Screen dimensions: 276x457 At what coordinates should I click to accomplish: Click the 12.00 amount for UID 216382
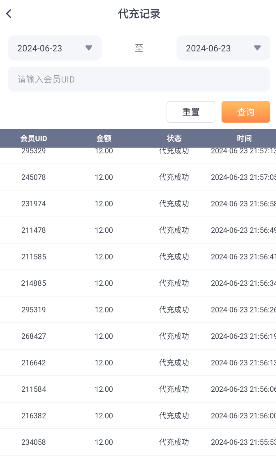click(x=104, y=416)
